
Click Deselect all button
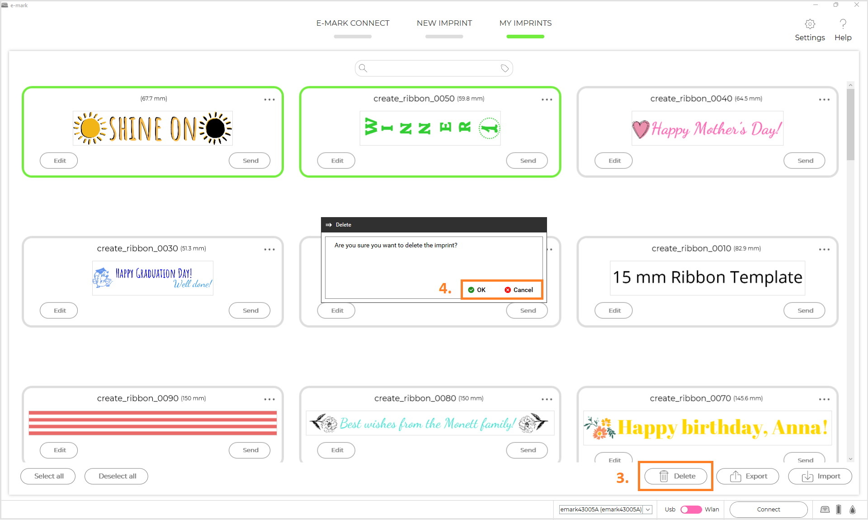117,476
